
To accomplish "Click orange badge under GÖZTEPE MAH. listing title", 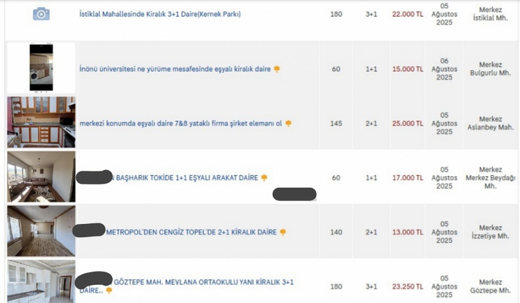I will (x=109, y=290).
